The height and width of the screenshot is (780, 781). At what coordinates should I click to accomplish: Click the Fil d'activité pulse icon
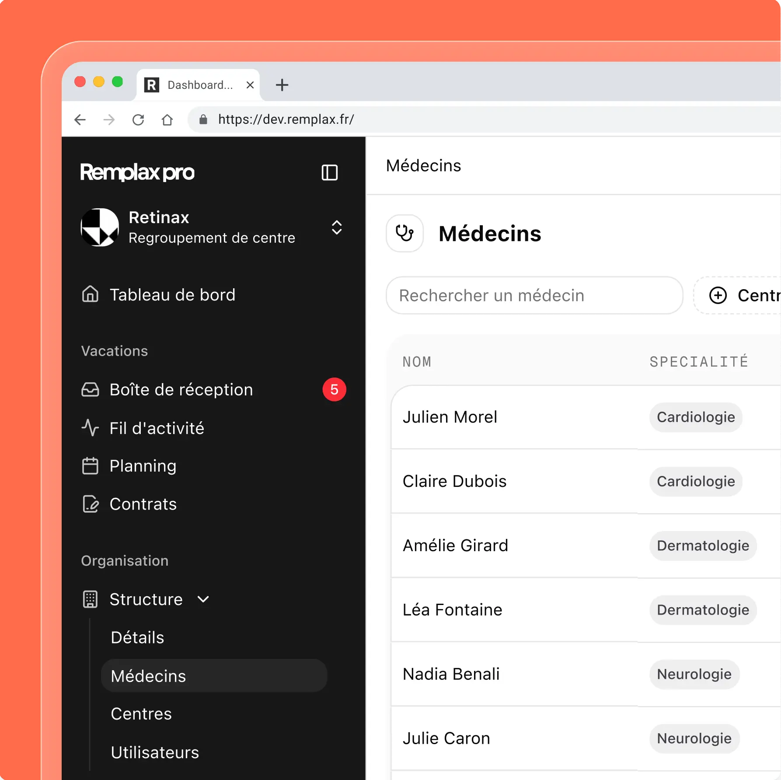90,428
